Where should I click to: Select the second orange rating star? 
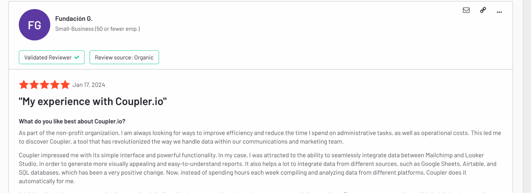coord(34,85)
